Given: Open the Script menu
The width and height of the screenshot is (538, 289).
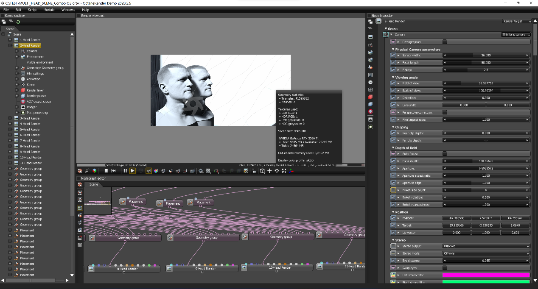Looking at the screenshot, I should pos(32,9).
